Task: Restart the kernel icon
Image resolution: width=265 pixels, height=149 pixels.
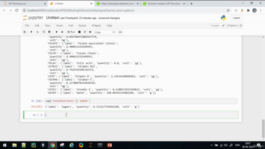Action: [x=85, y=32]
